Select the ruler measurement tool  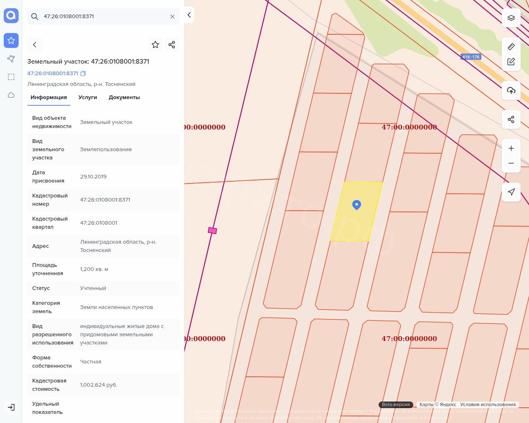coord(511,46)
